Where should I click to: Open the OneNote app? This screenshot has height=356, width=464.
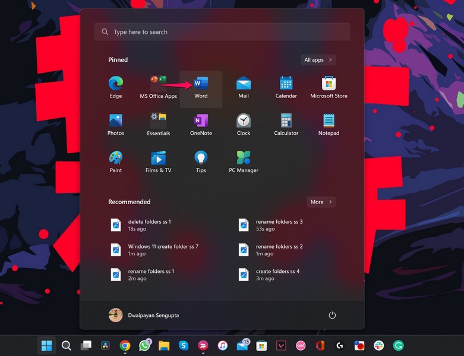pyautogui.click(x=201, y=125)
